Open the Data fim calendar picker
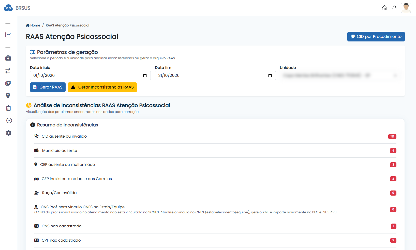416x250 pixels. (270, 76)
